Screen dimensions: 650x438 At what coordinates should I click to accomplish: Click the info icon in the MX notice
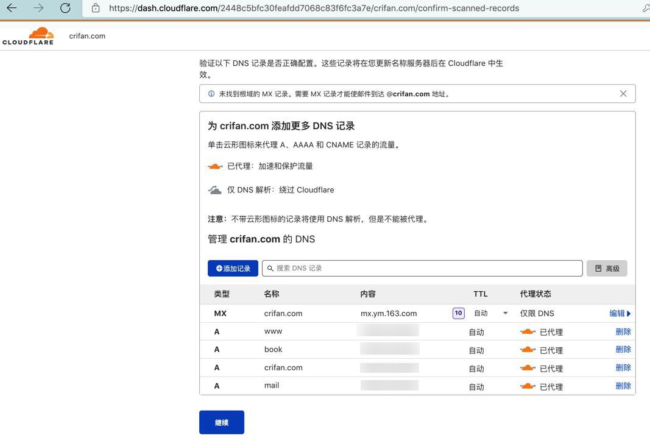[x=211, y=94]
